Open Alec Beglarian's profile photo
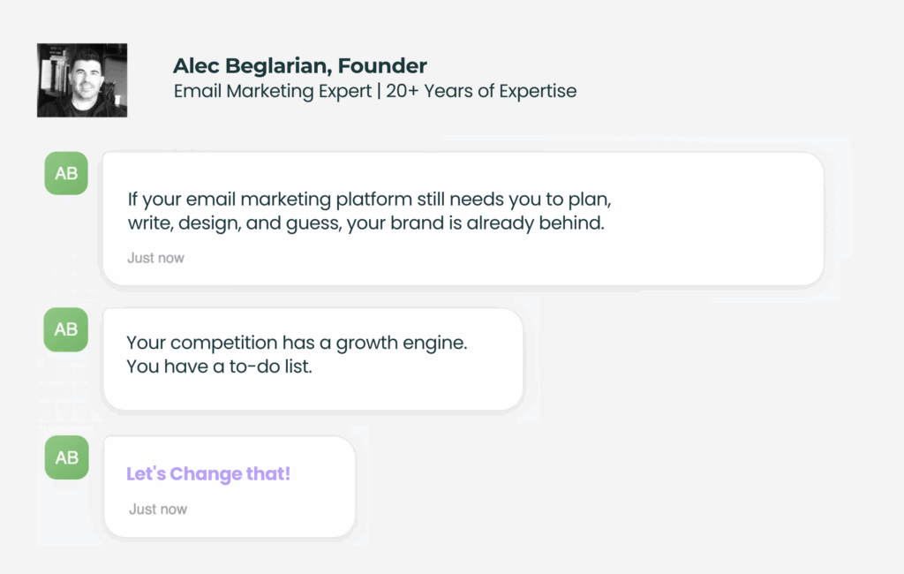 (82, 80)
